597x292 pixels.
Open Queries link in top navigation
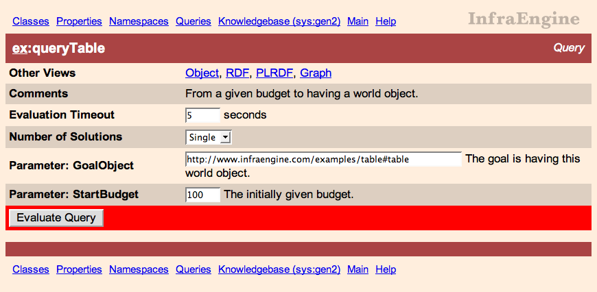click(x=193, y=21)
